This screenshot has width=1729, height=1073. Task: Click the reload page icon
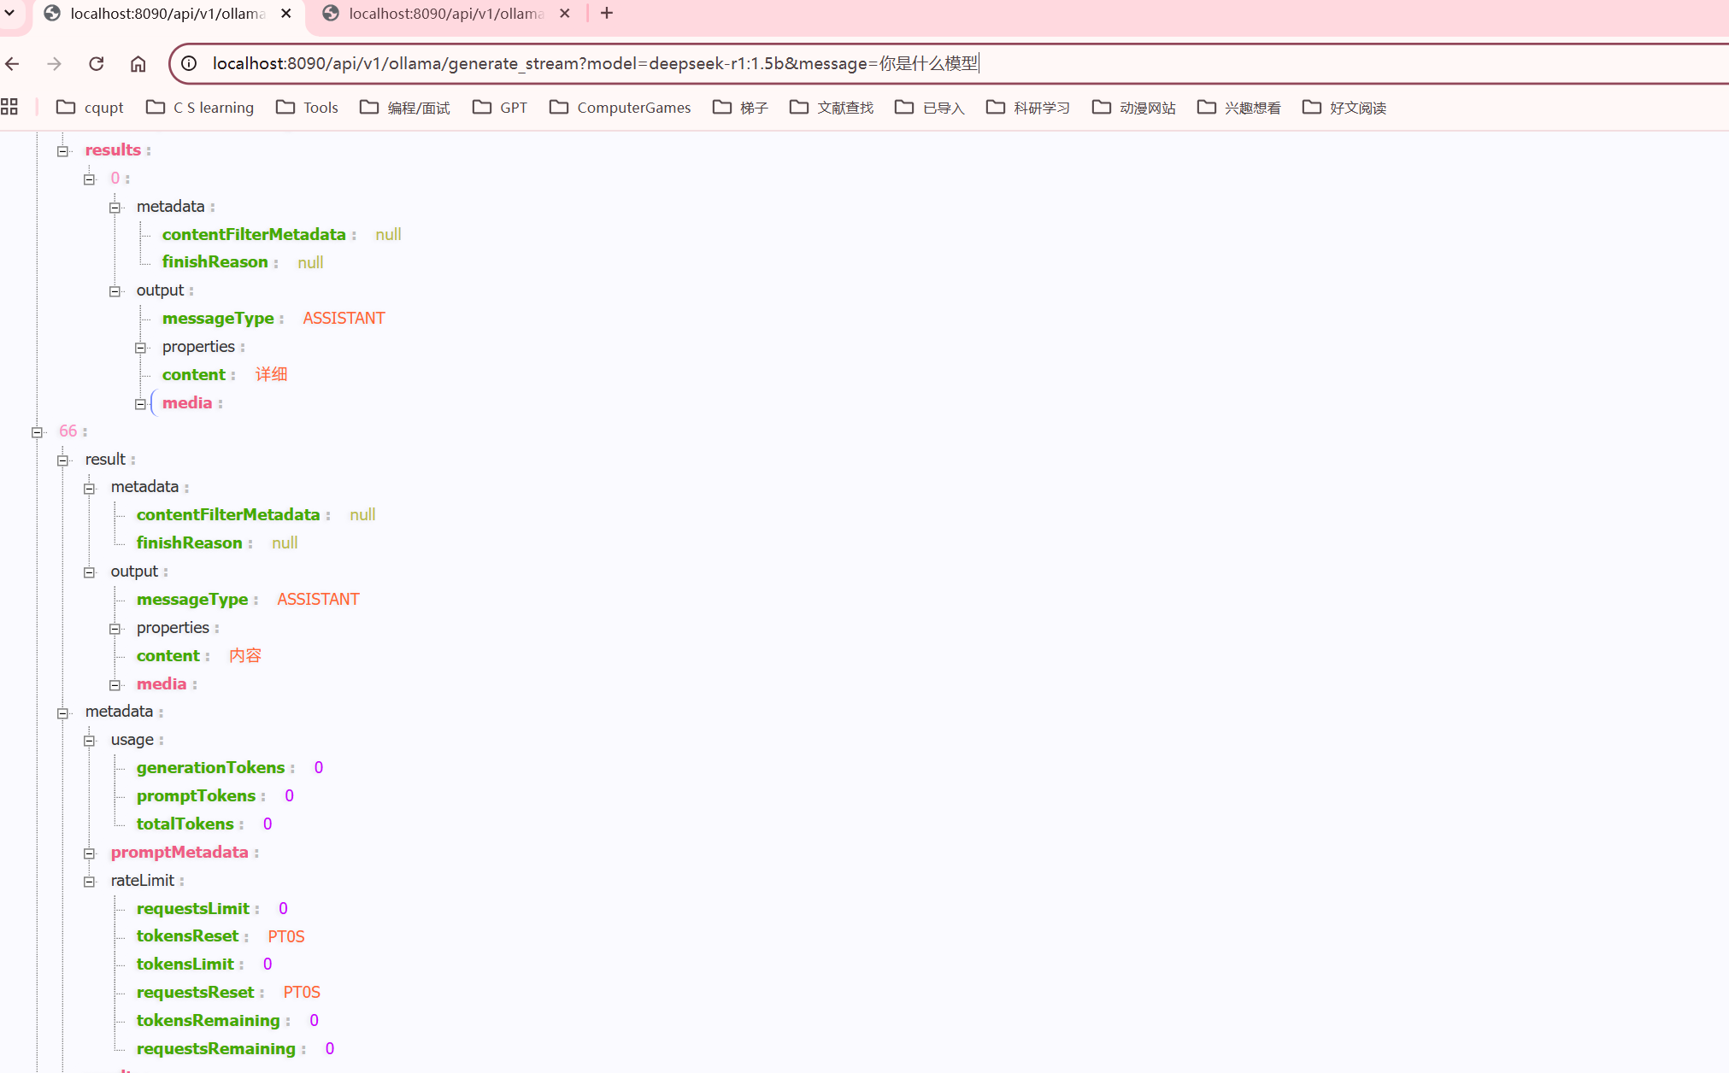pyautogui.click(x=96, y=64)
